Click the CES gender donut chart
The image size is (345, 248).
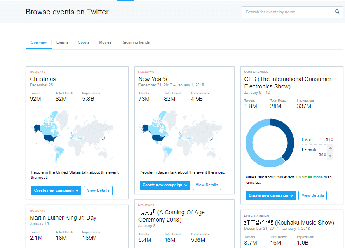pyautogui.click(x=270, y=143)
